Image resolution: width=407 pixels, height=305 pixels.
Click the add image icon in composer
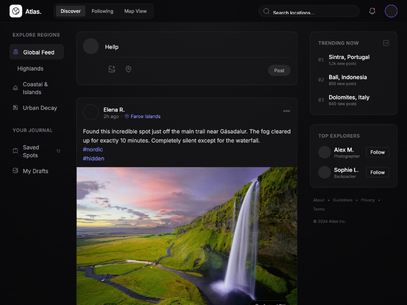tap(112, 69)
